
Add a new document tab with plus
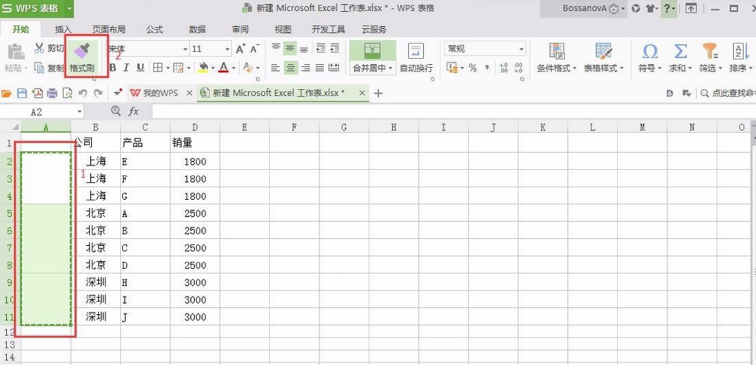[378, 94]
